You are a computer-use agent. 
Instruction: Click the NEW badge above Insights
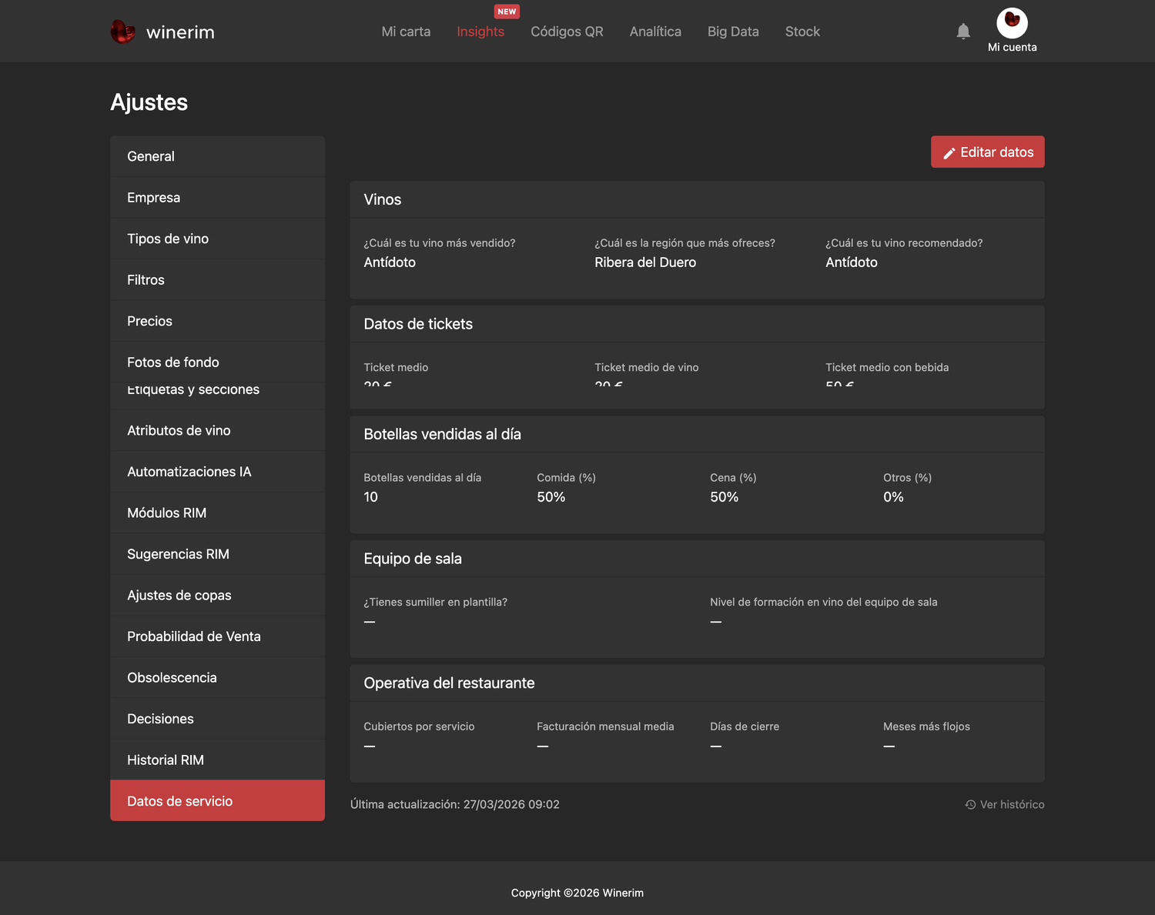click(x=507, y=12)
